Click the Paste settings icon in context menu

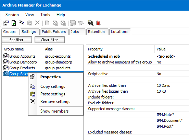[33, 94]
